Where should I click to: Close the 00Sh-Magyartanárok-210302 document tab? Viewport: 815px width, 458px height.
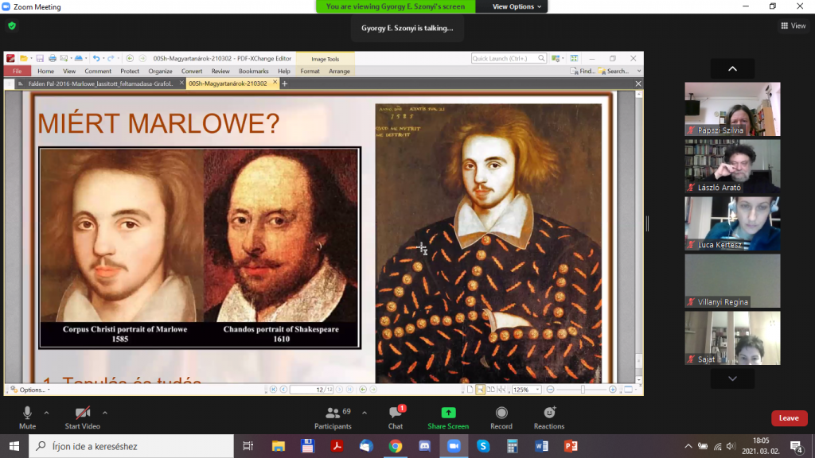pyautogui.click(x=275, y=83)
